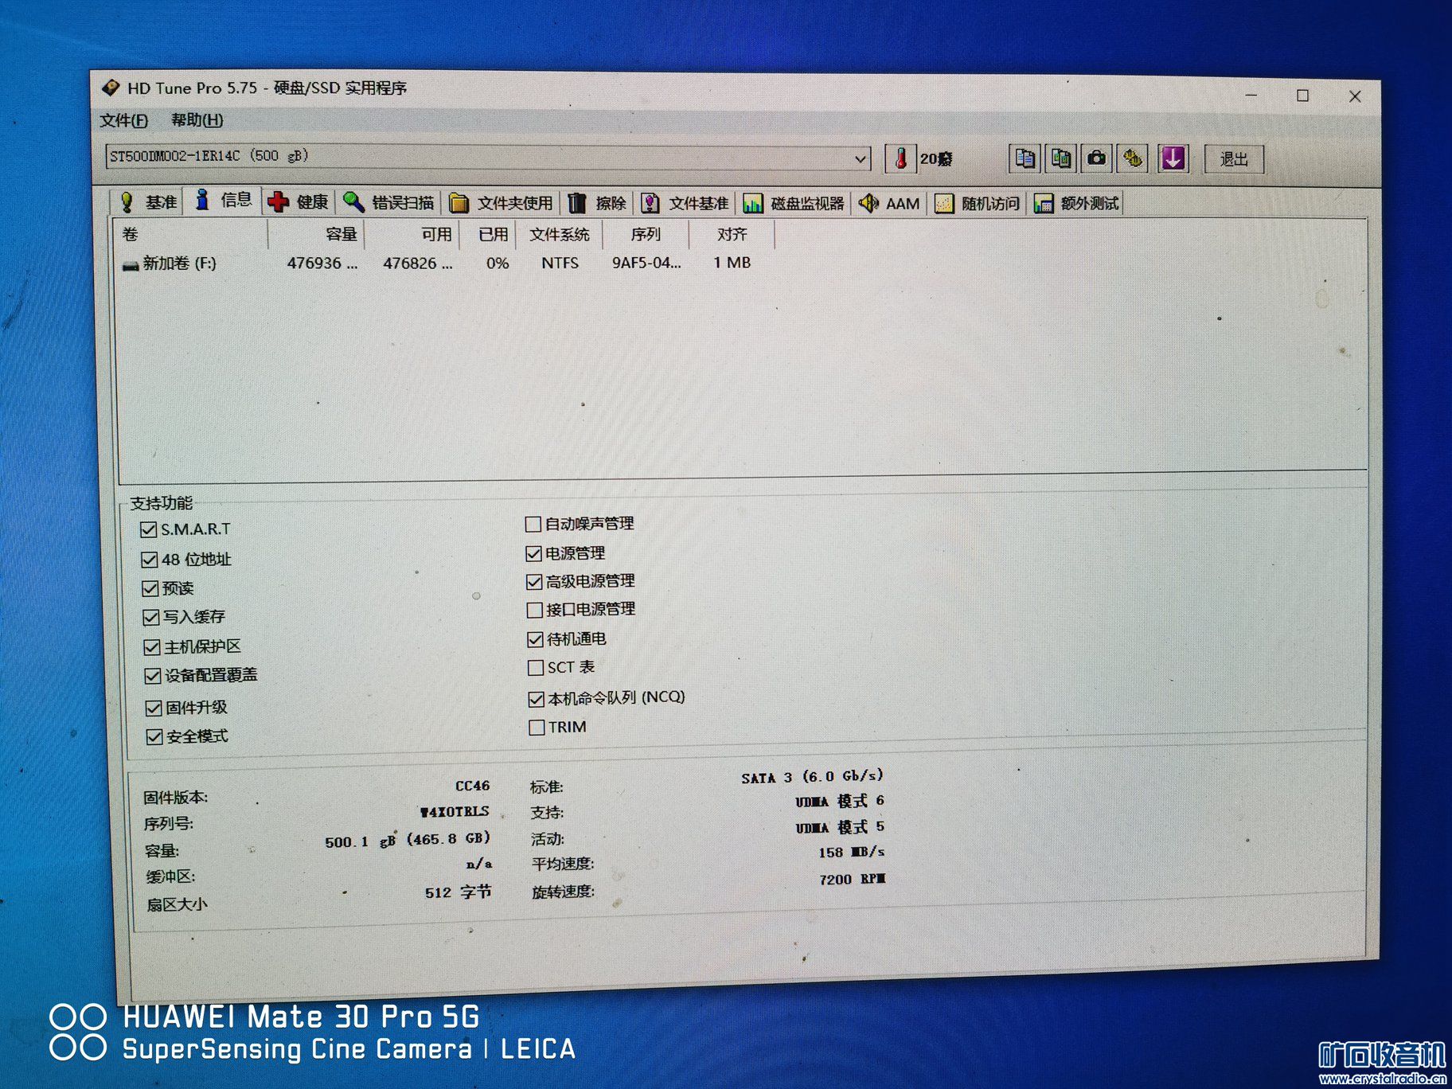Open the 额外测试 extra tests tab
The width and height of the screenshot is (1452, 1089).
(x=1075, y=204)
